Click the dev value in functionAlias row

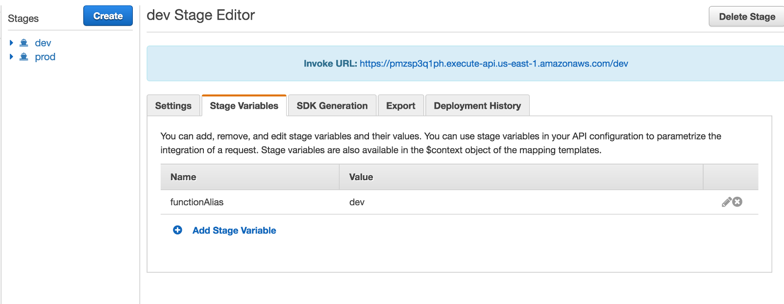357,202
